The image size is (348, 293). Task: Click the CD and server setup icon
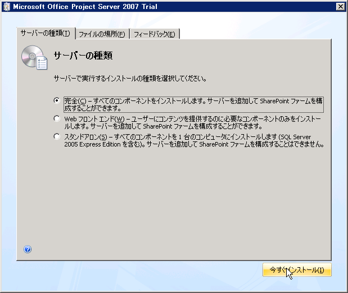point(34,58)
